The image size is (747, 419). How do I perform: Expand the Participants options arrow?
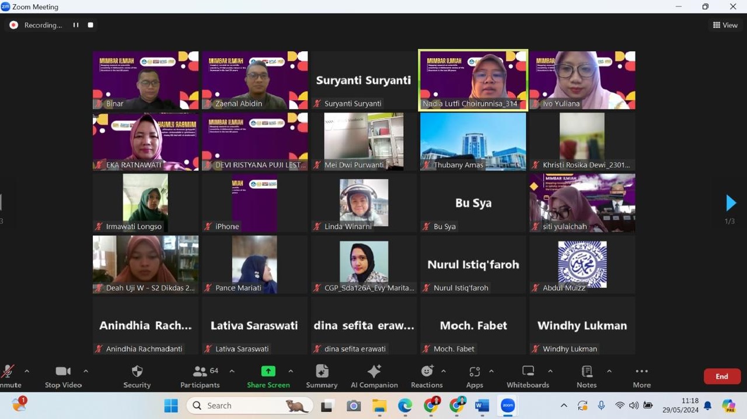232,371
